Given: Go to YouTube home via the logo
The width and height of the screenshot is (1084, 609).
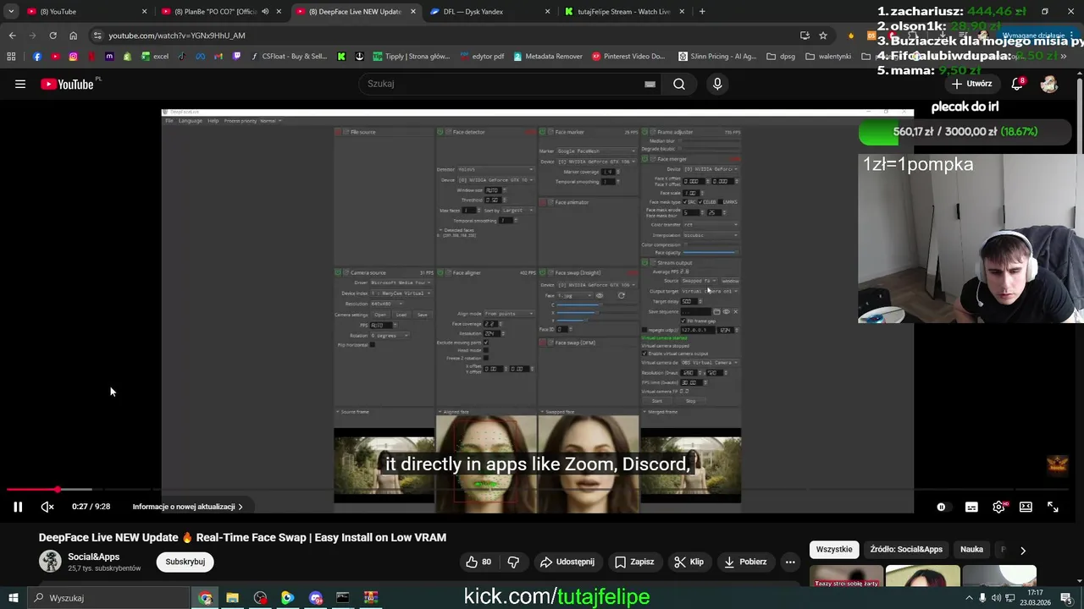Looking at the screenshot, I should pyautogui.click(x=67, y=84).
